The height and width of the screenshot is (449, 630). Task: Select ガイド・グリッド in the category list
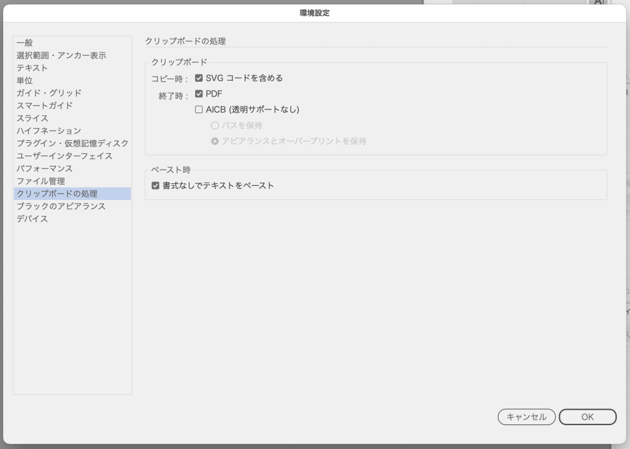point(49,93)
